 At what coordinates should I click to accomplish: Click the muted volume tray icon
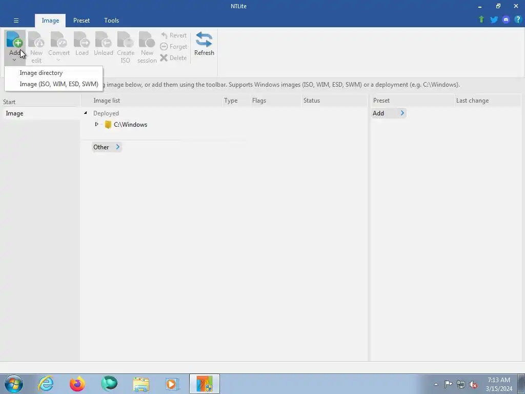473,384
